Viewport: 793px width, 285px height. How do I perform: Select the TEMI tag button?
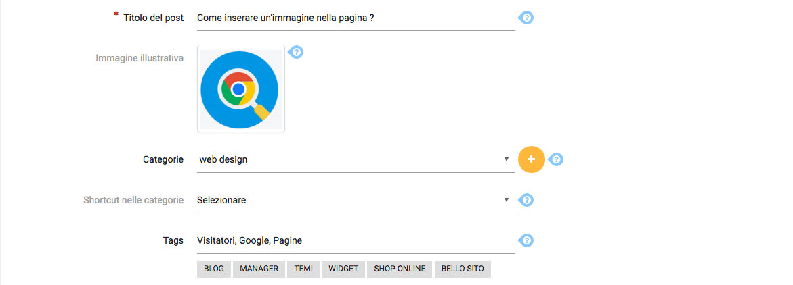coord(303,269)
